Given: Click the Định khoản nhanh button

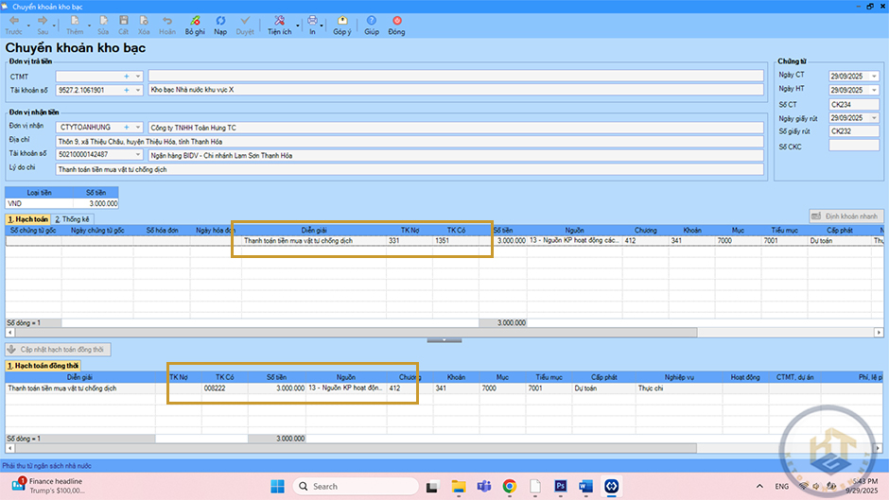Looking at the screenshot, I should (x=846, y=216).
